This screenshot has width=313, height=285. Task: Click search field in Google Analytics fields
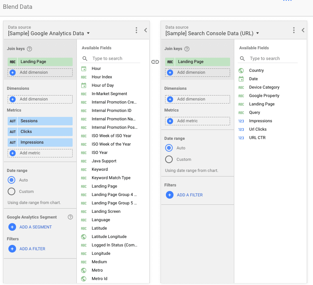click(115, 58)
